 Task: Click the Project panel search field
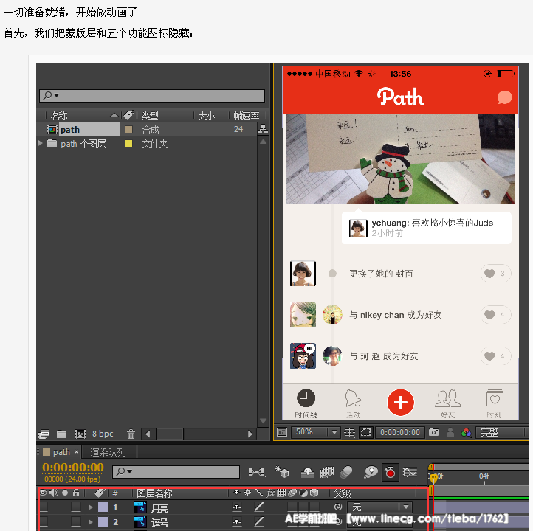pos(152,96)
